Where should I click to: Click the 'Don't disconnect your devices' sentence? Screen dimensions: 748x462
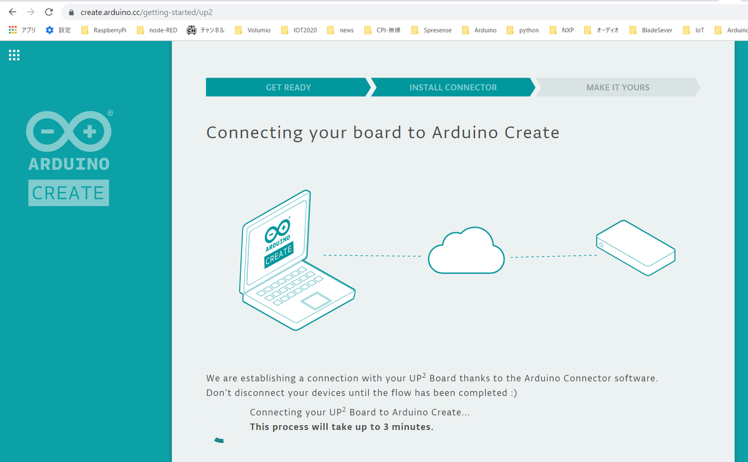click(x=362, y=392)
